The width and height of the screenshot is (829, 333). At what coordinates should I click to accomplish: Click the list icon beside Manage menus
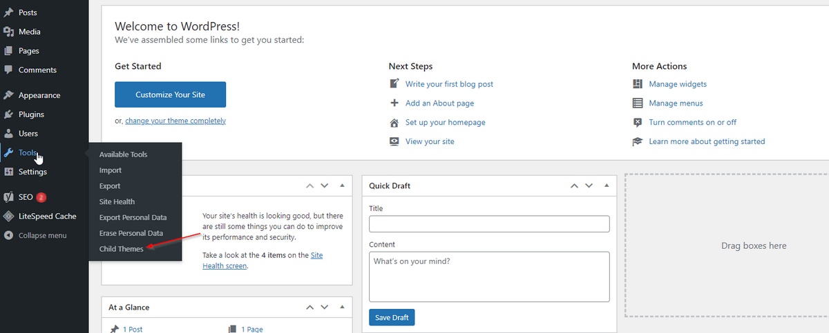tap(638, 103)
